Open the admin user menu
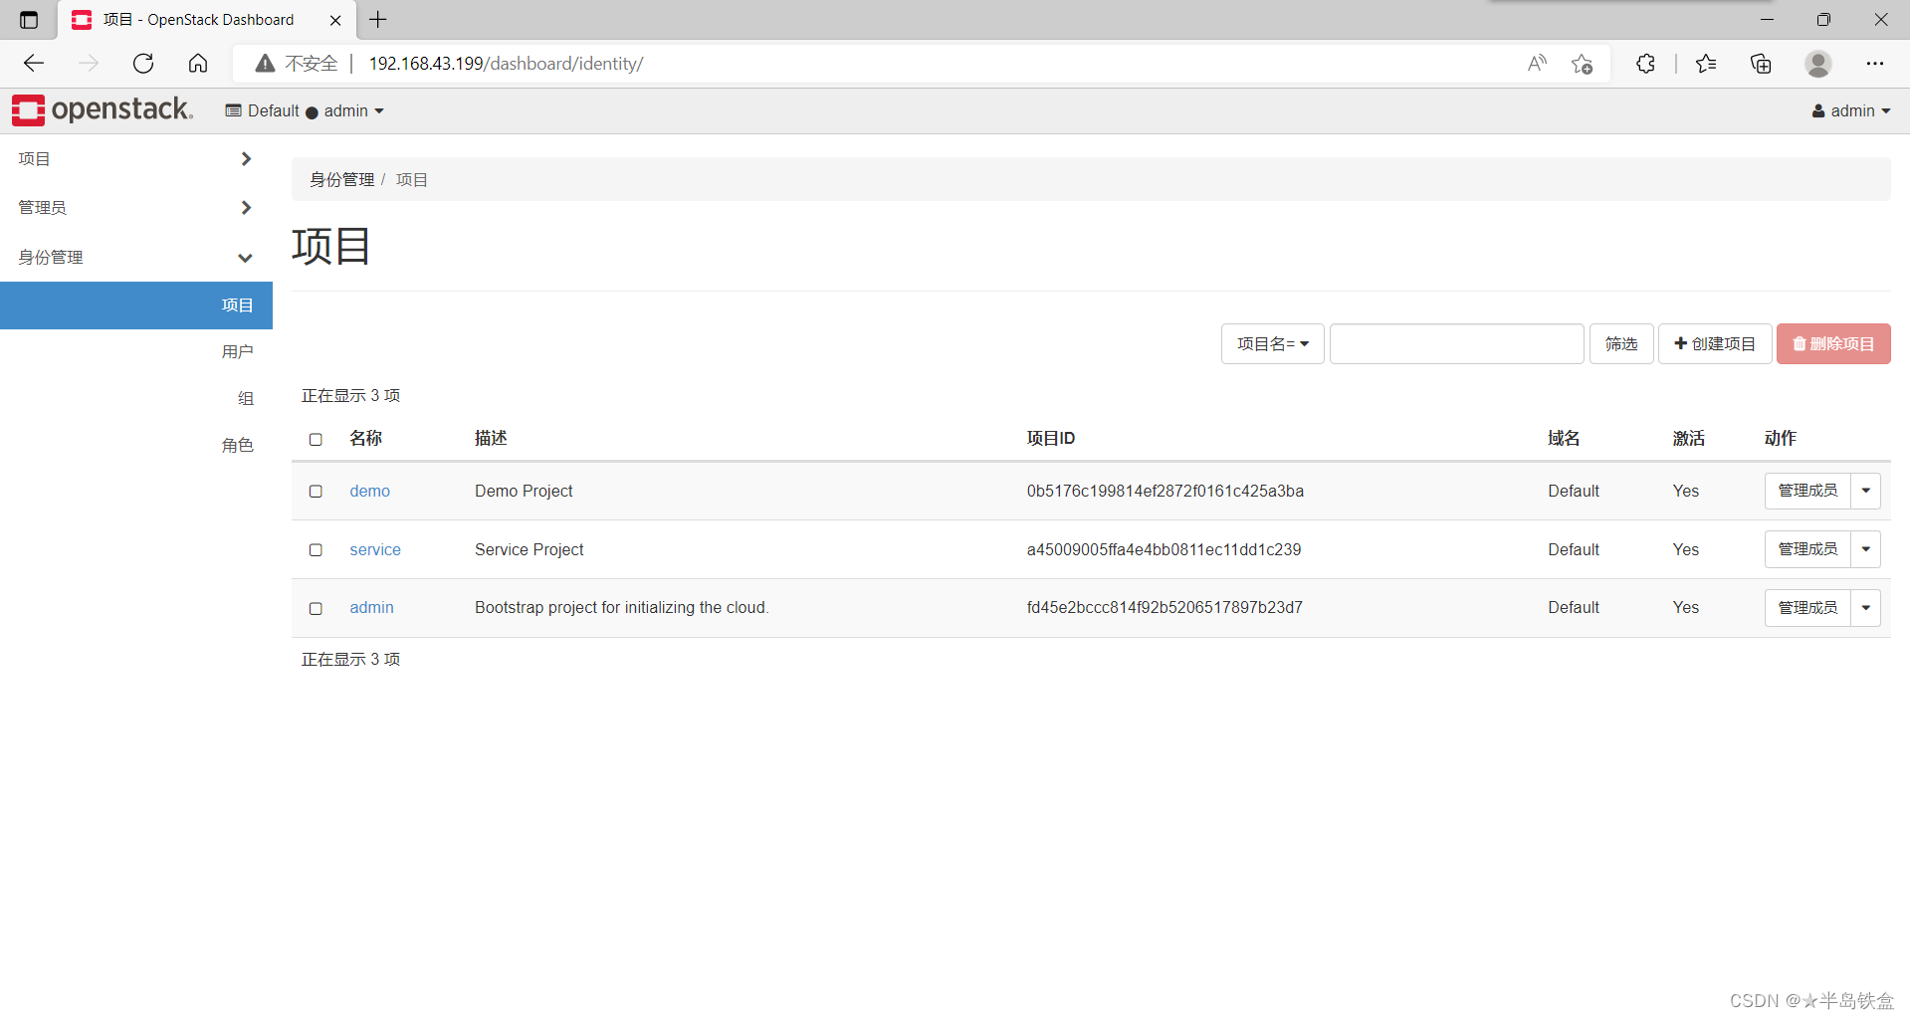 coord(1851,111)
